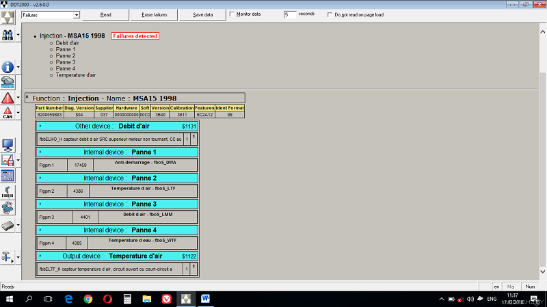Open the red warning triangle failures icon

click(8, 98)
